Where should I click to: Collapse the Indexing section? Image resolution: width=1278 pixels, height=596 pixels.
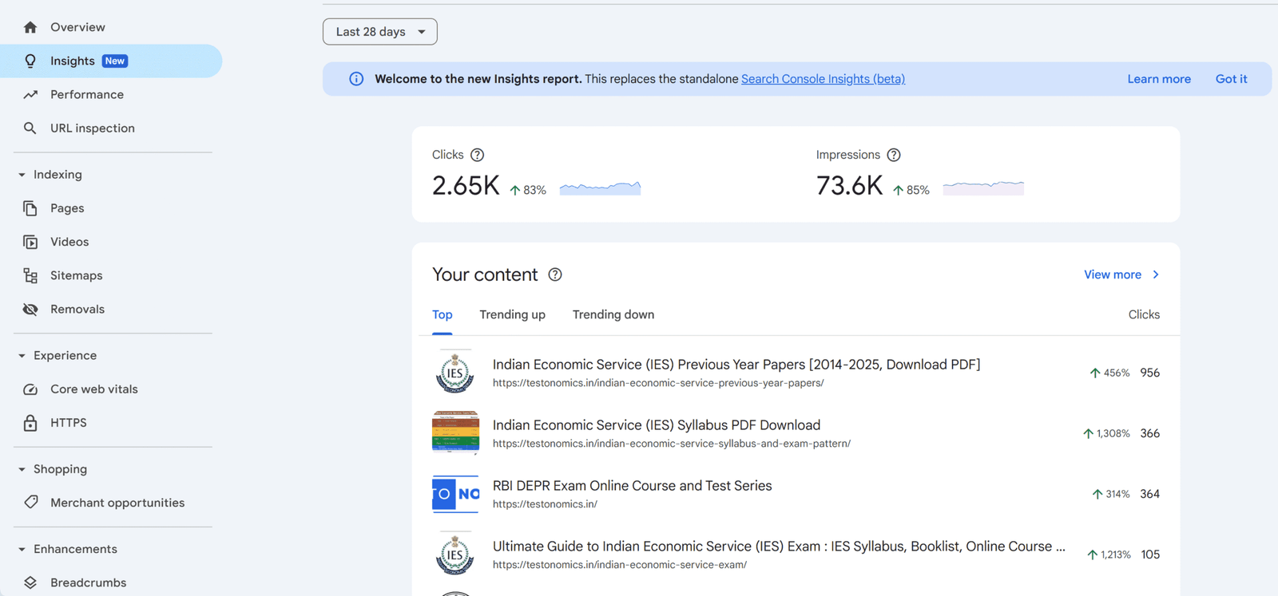click(22, 175)
